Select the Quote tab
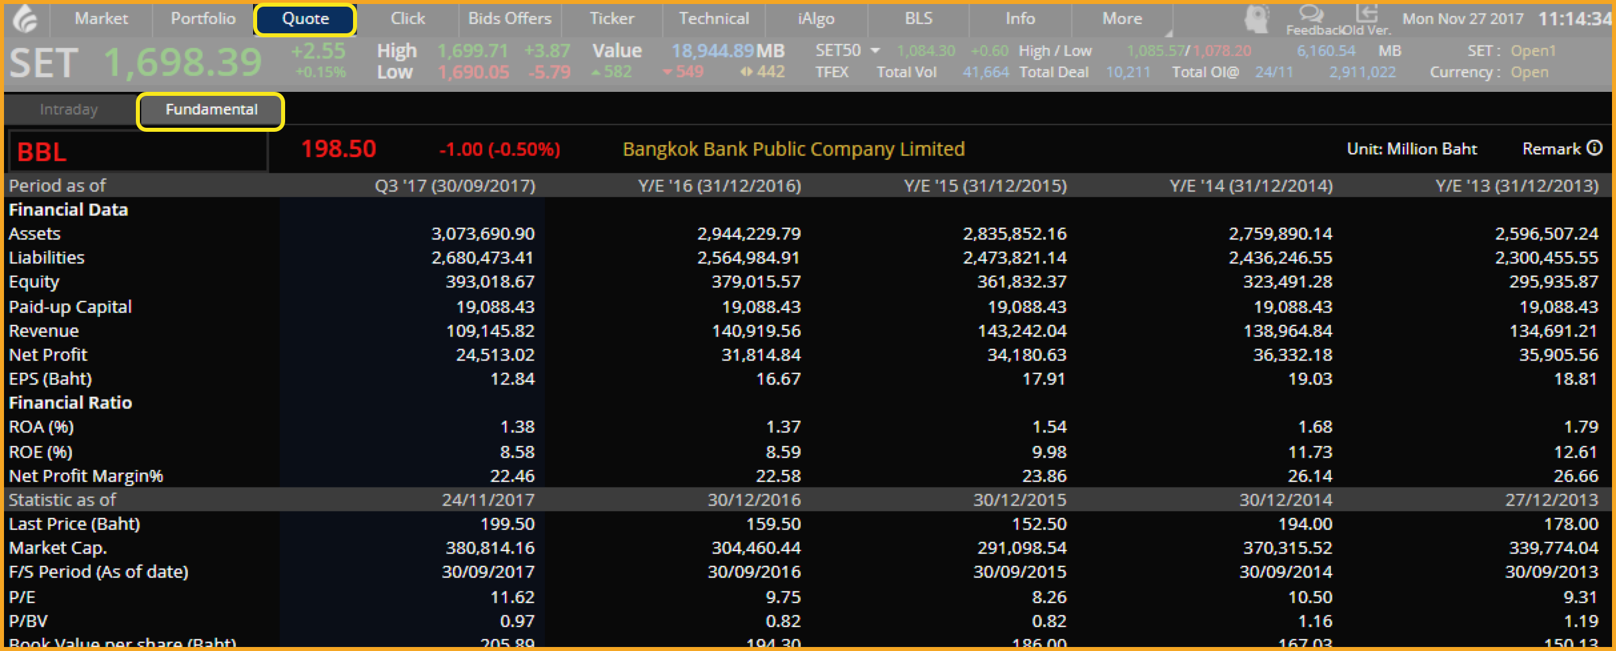The height and width of the screenshot is (651, 1616). click(305, 19)
